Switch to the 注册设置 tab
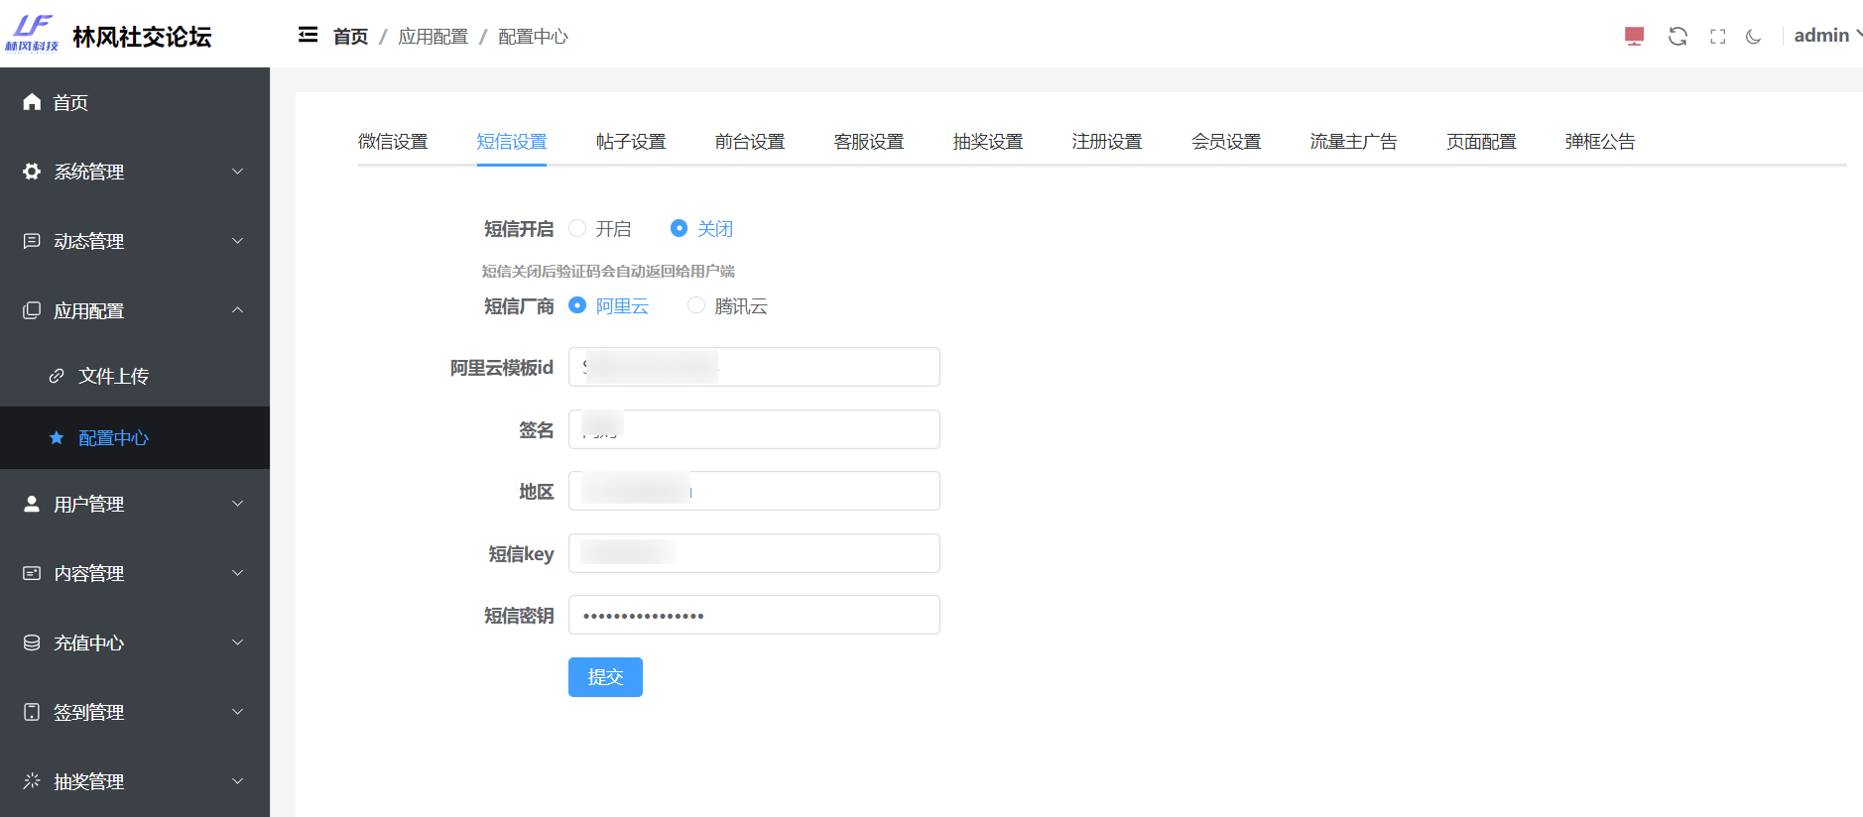The height and width of the screenshot is (817, 1863). point(1107,142)
